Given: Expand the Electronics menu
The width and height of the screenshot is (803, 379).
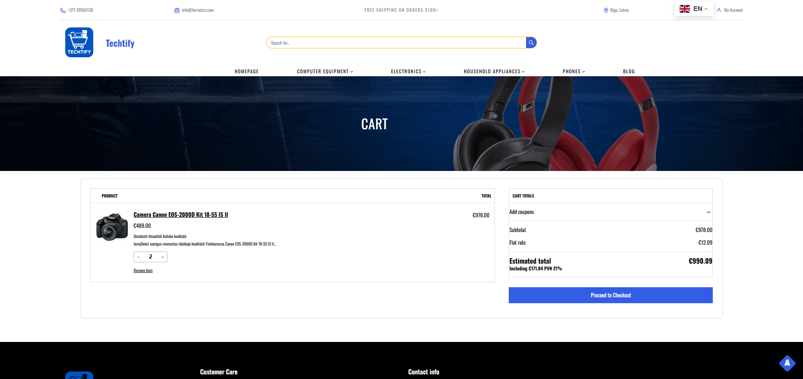Looking at the screenshot, I should [408, 72].
